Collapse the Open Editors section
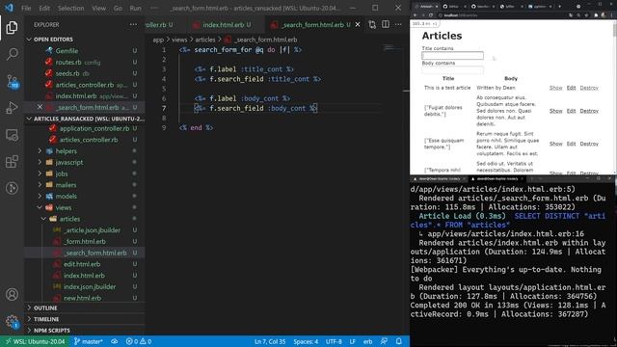Image resolution: width=617 pixels, height=347 pixels. coord(53,40)
